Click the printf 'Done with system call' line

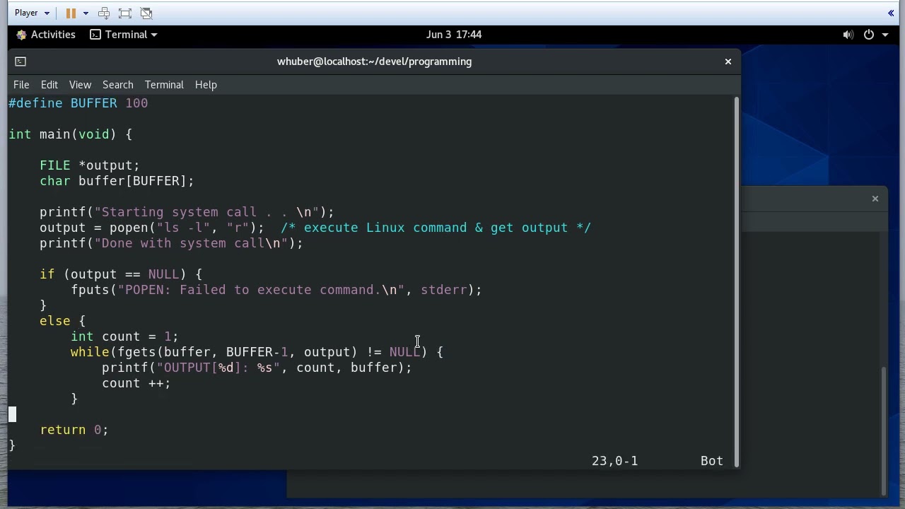coord(171,243)
